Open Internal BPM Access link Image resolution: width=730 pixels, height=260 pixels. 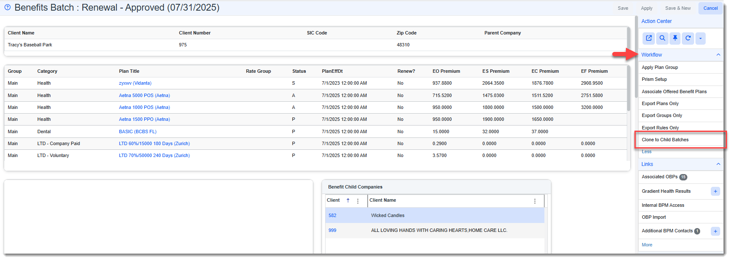(x=663, y=206)
